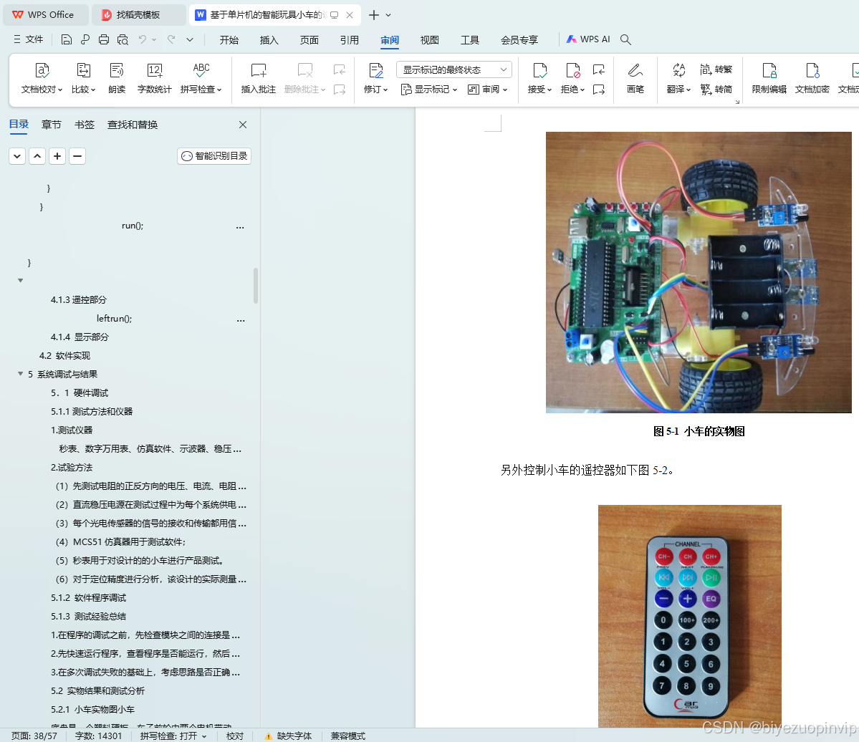Switch to the 章节 pane tab
This screenshot has height=742, width=859.
(x=52, y=125)
